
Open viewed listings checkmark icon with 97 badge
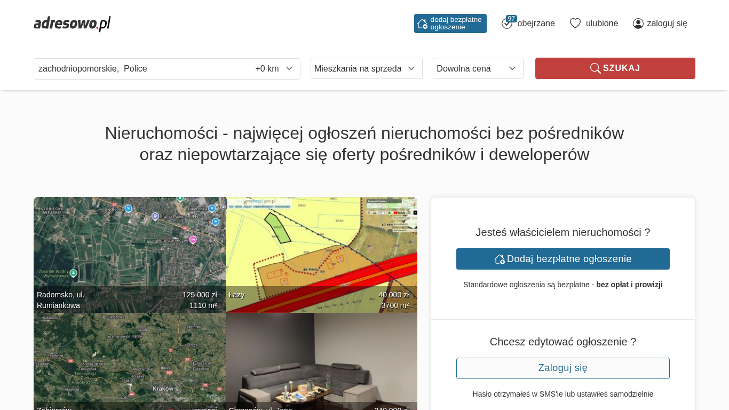tap(507, 23)
